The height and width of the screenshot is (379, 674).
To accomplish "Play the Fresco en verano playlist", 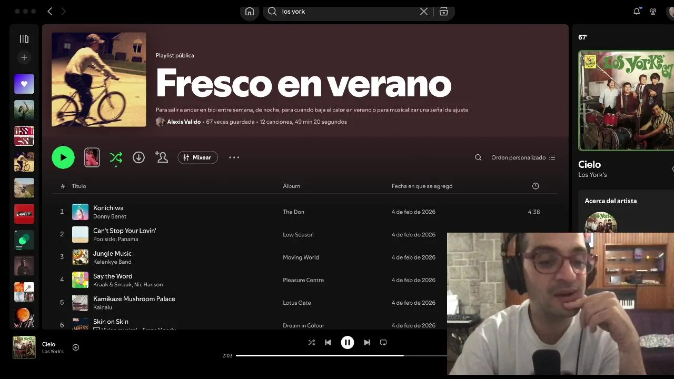I will pos(63,157).
